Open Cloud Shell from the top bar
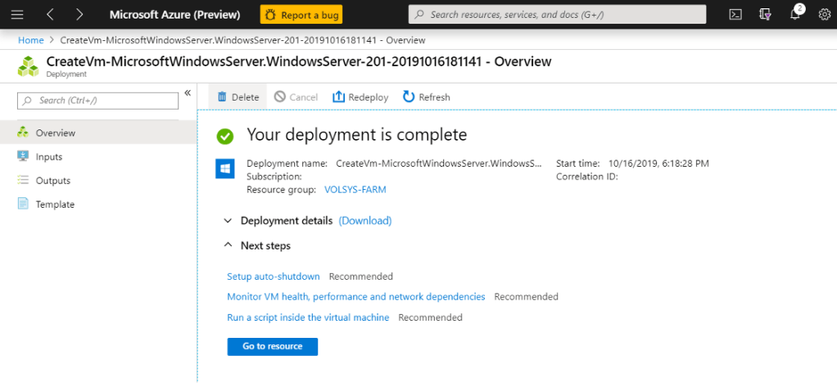This screenshot has width=837, height=387. click(736, 14)
